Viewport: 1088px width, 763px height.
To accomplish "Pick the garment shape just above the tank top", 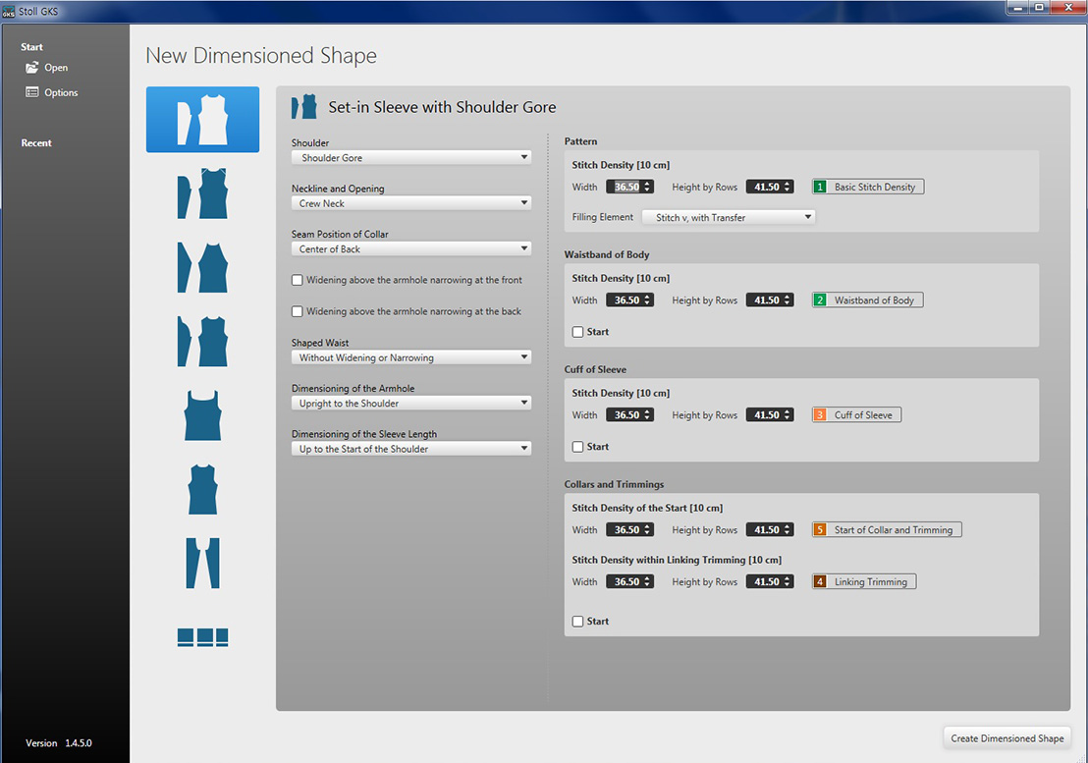I will (x=202, y=341).
